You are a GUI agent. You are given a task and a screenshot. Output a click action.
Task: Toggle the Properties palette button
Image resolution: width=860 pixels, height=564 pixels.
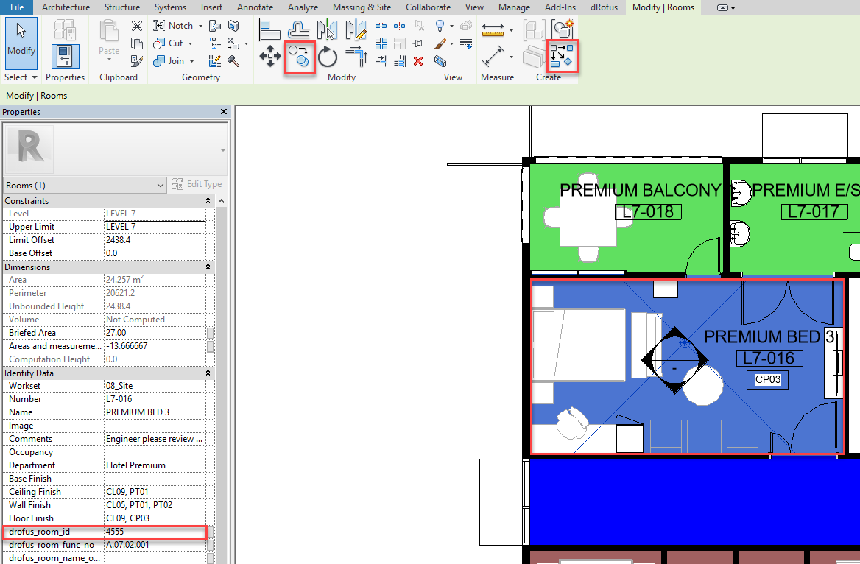coord(65,57)
